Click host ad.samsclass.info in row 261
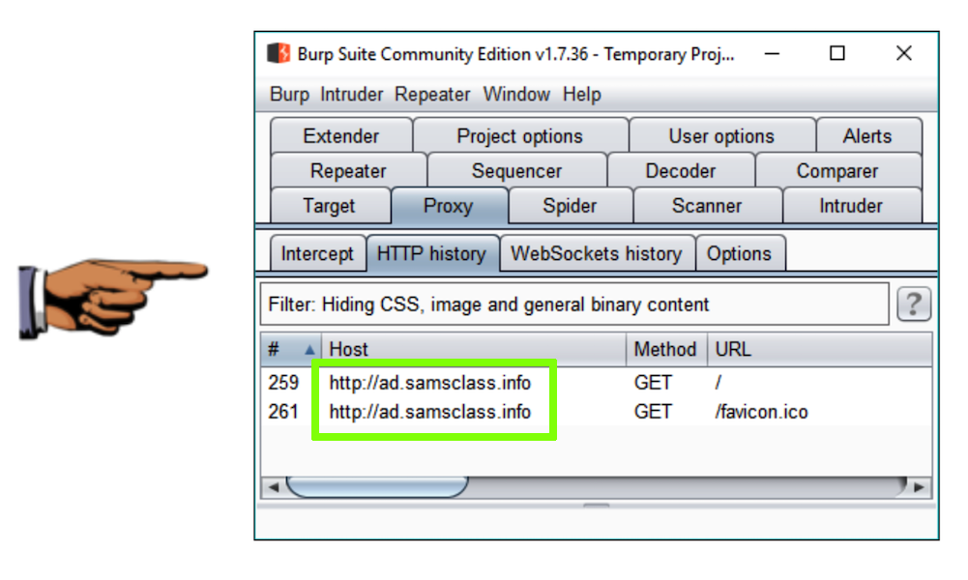The image size is (968, 580). coord(429,412)
